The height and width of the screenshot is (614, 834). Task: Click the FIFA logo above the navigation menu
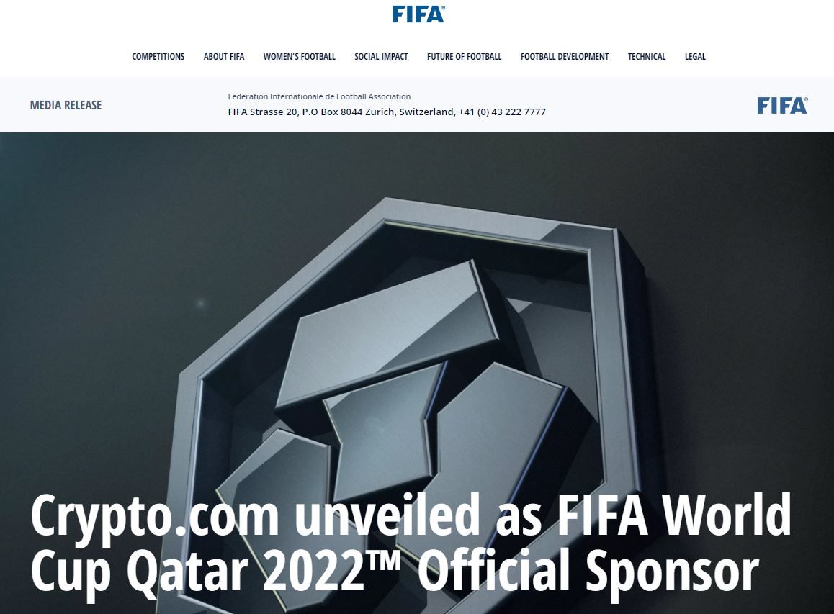[x=418, y=14]
